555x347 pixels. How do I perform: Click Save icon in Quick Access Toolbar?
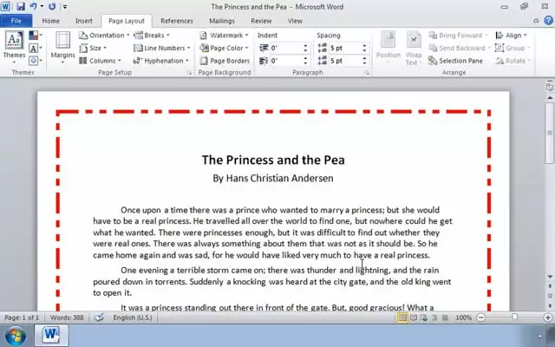20,6
